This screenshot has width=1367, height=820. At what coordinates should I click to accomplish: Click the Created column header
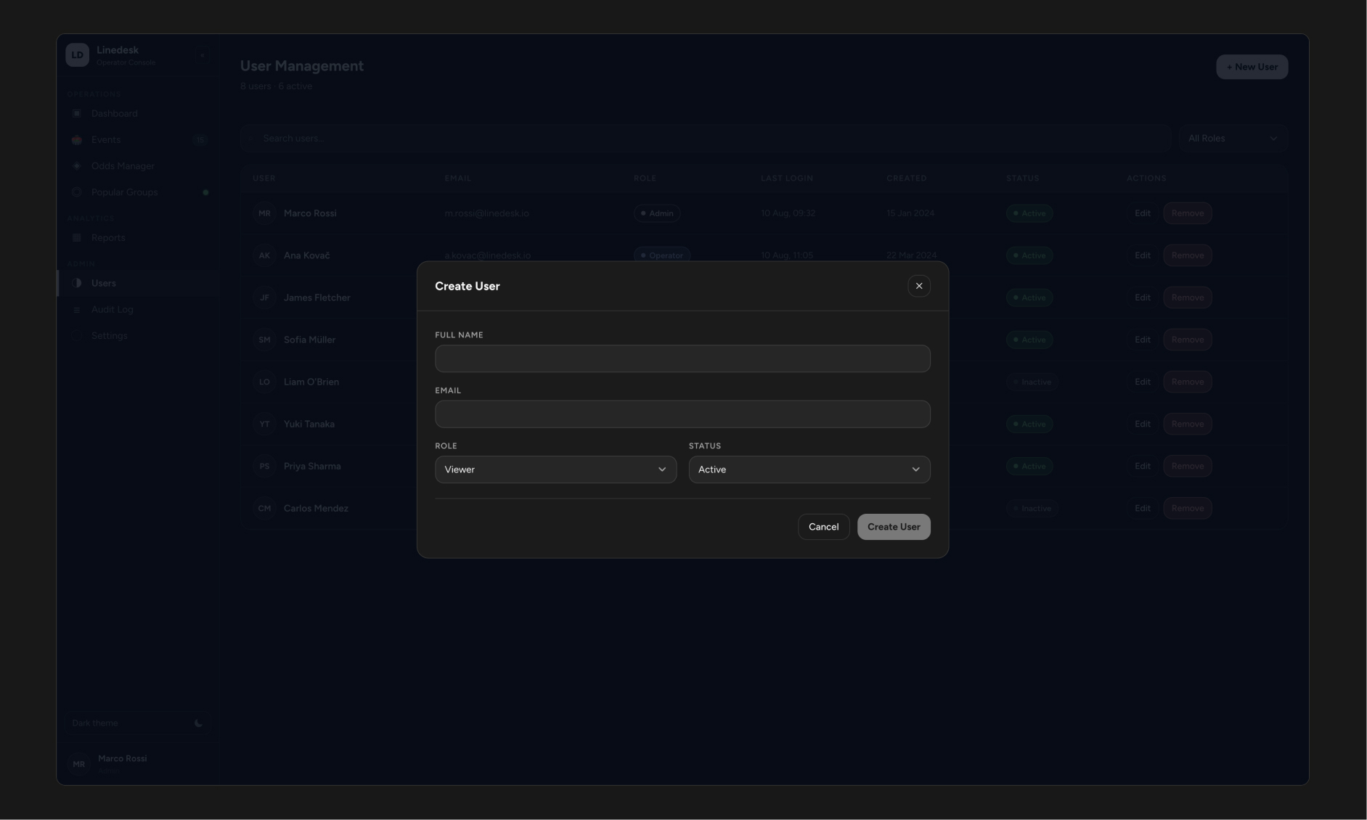pos(906,179)
